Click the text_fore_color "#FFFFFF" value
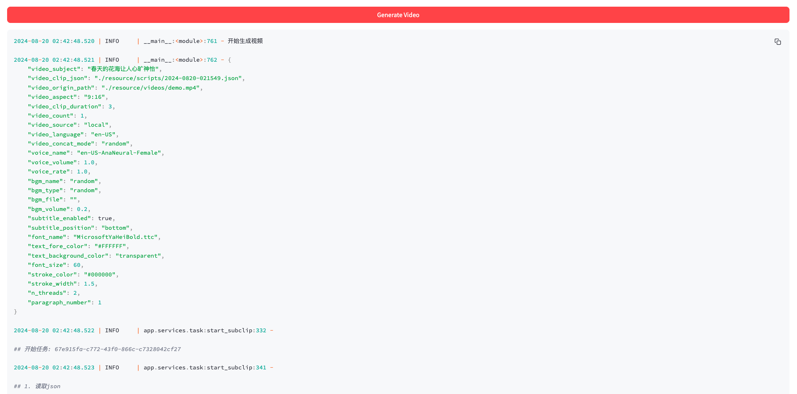Image resolution: width=797 pixels, height=394 pixels. click(110, 246)
